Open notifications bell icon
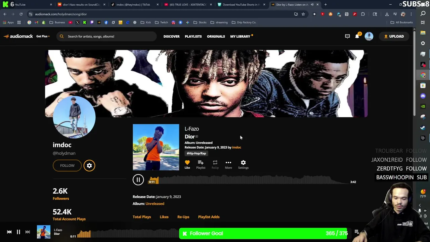Viewport: 430px width, 242px height. click(x=357, y=36)
